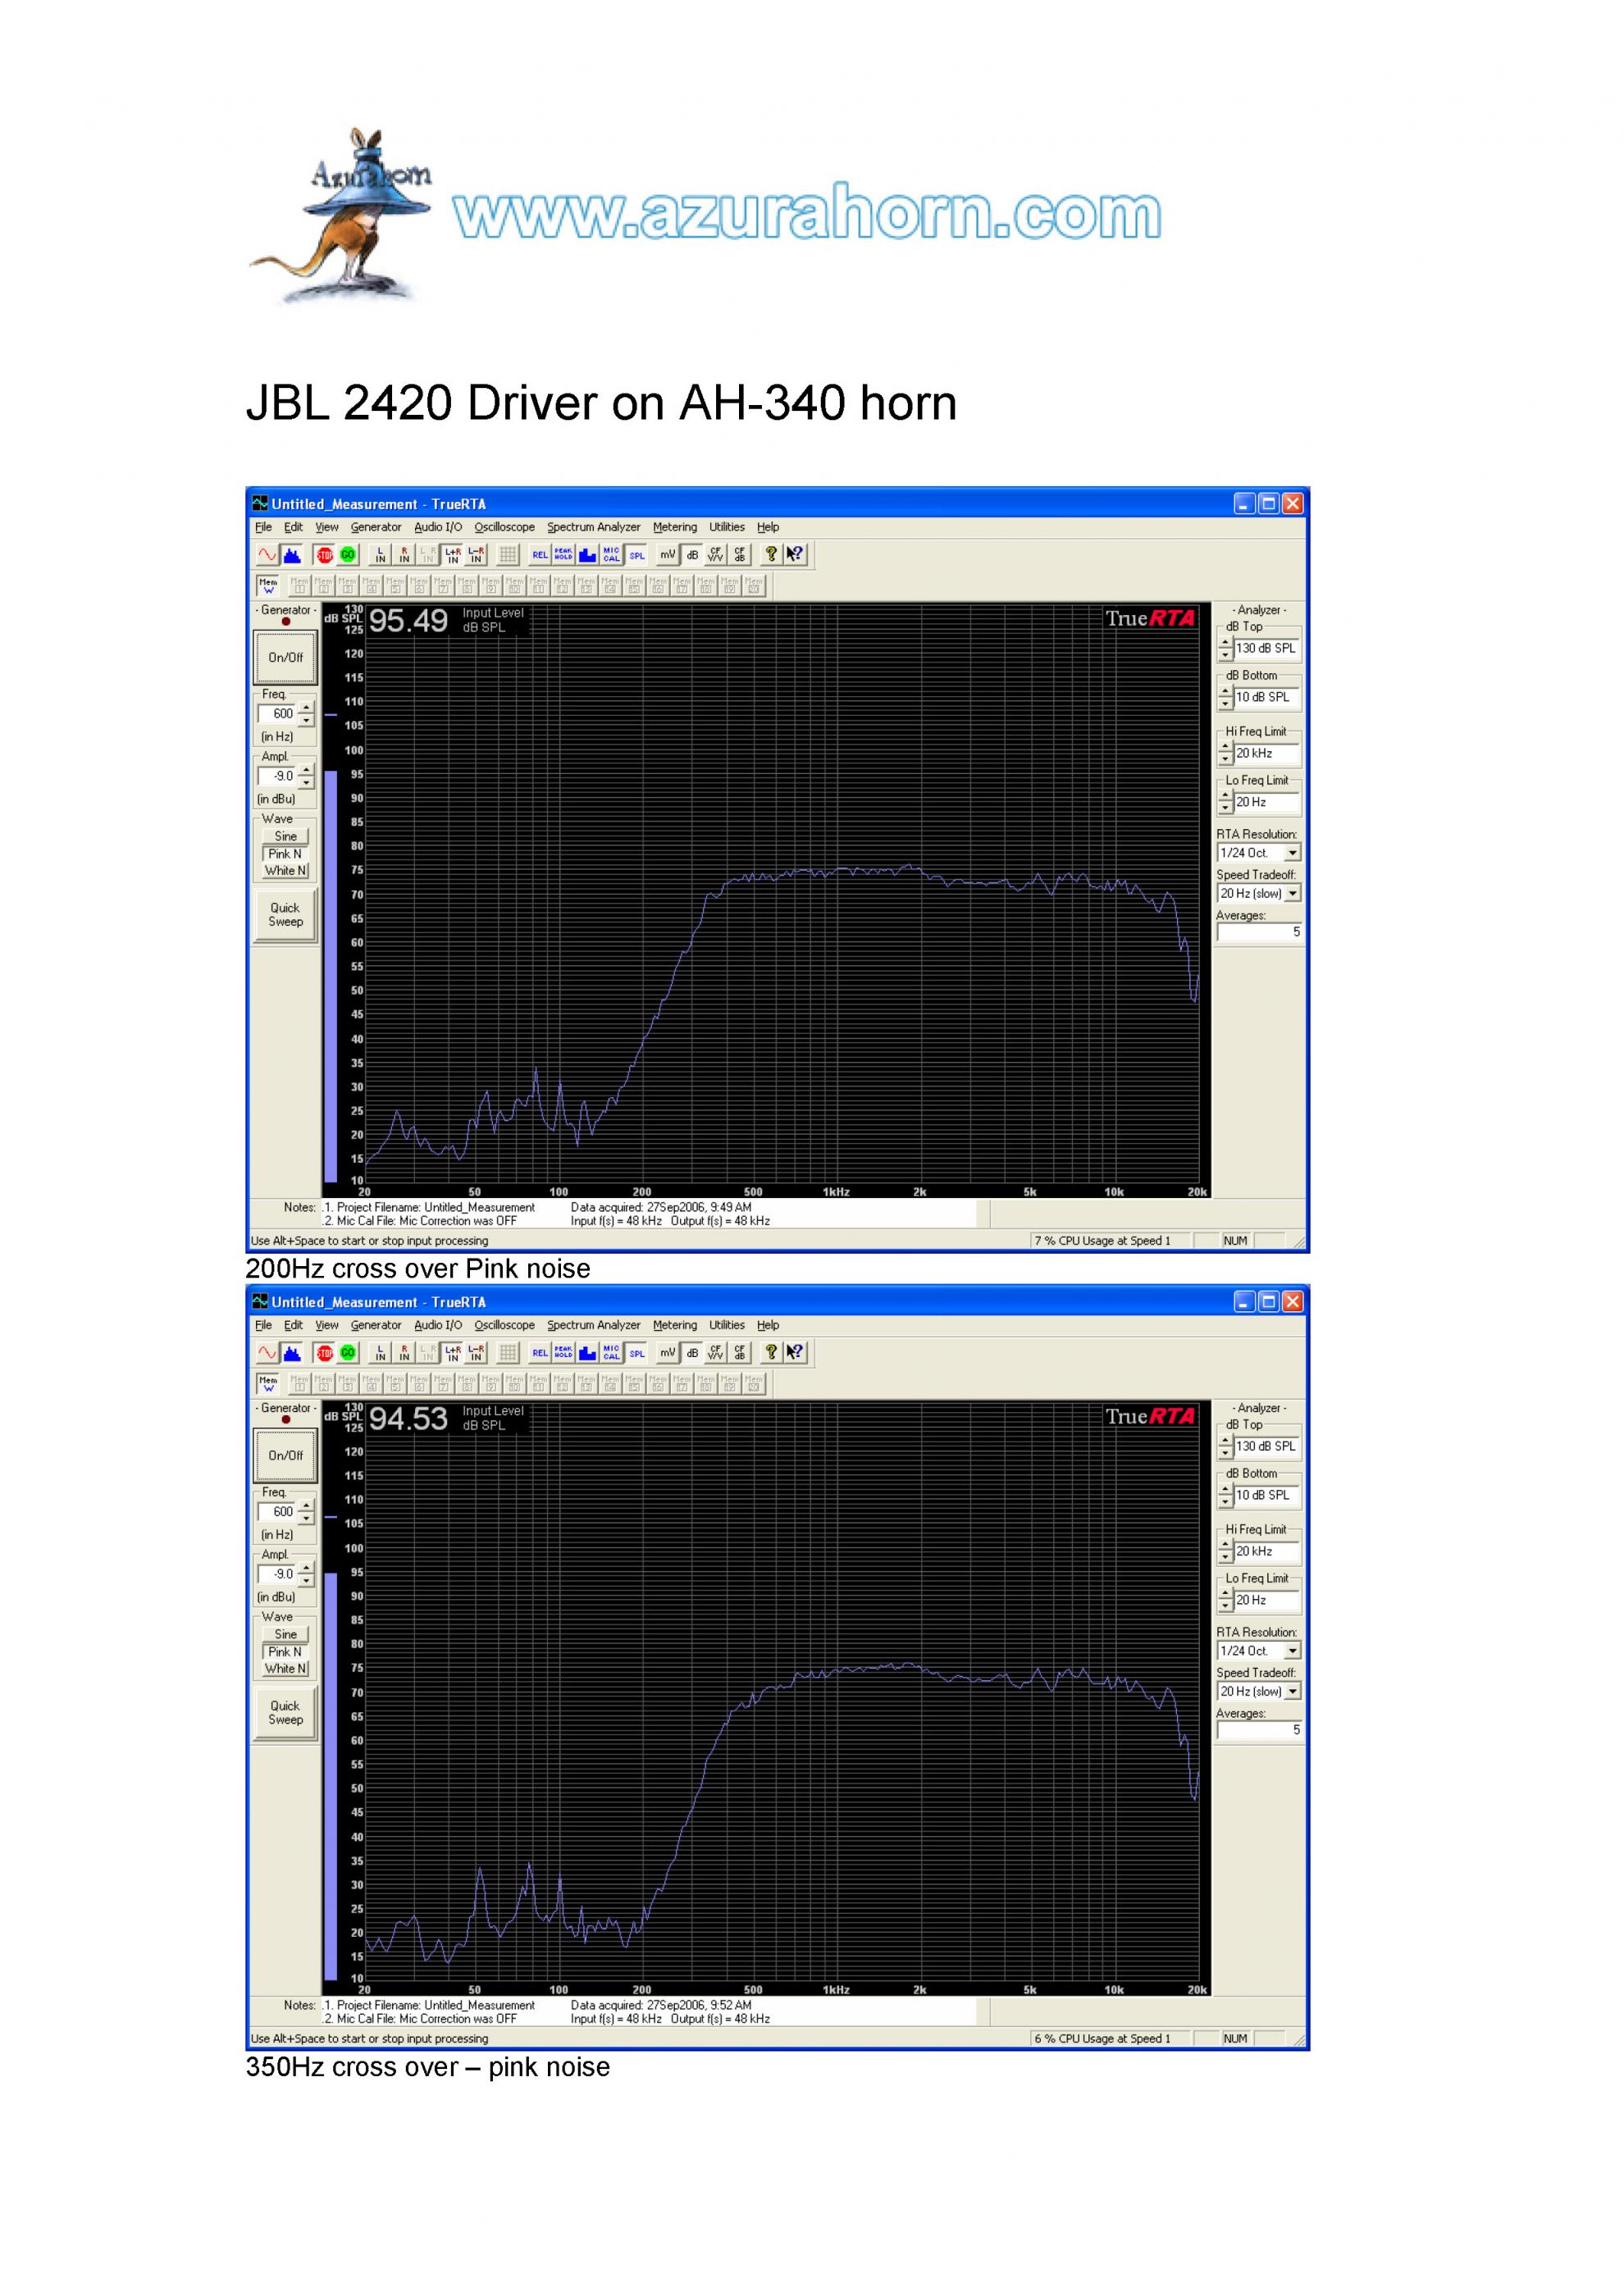The height and width of the screenshot is (2296, 1624).
Task: Open RTA Resolution dropdown in upper window
Action: pyautogui.click(x=1292, y=853)
